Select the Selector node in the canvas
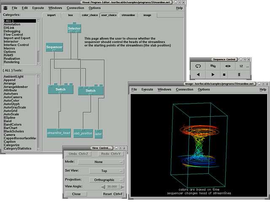This screenshot has width=270, height=203. click(74, 28)
